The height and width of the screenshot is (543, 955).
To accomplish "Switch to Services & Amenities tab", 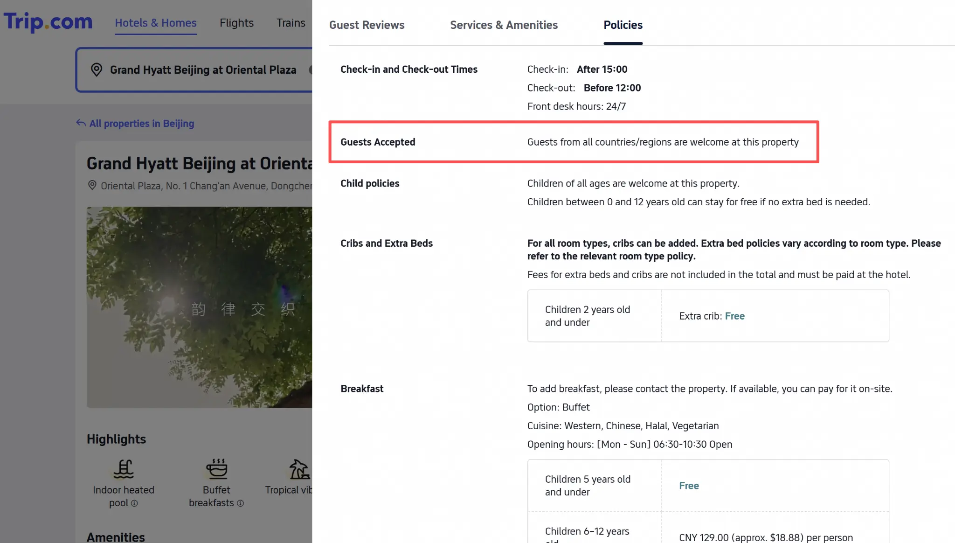I will click(504, 25).
